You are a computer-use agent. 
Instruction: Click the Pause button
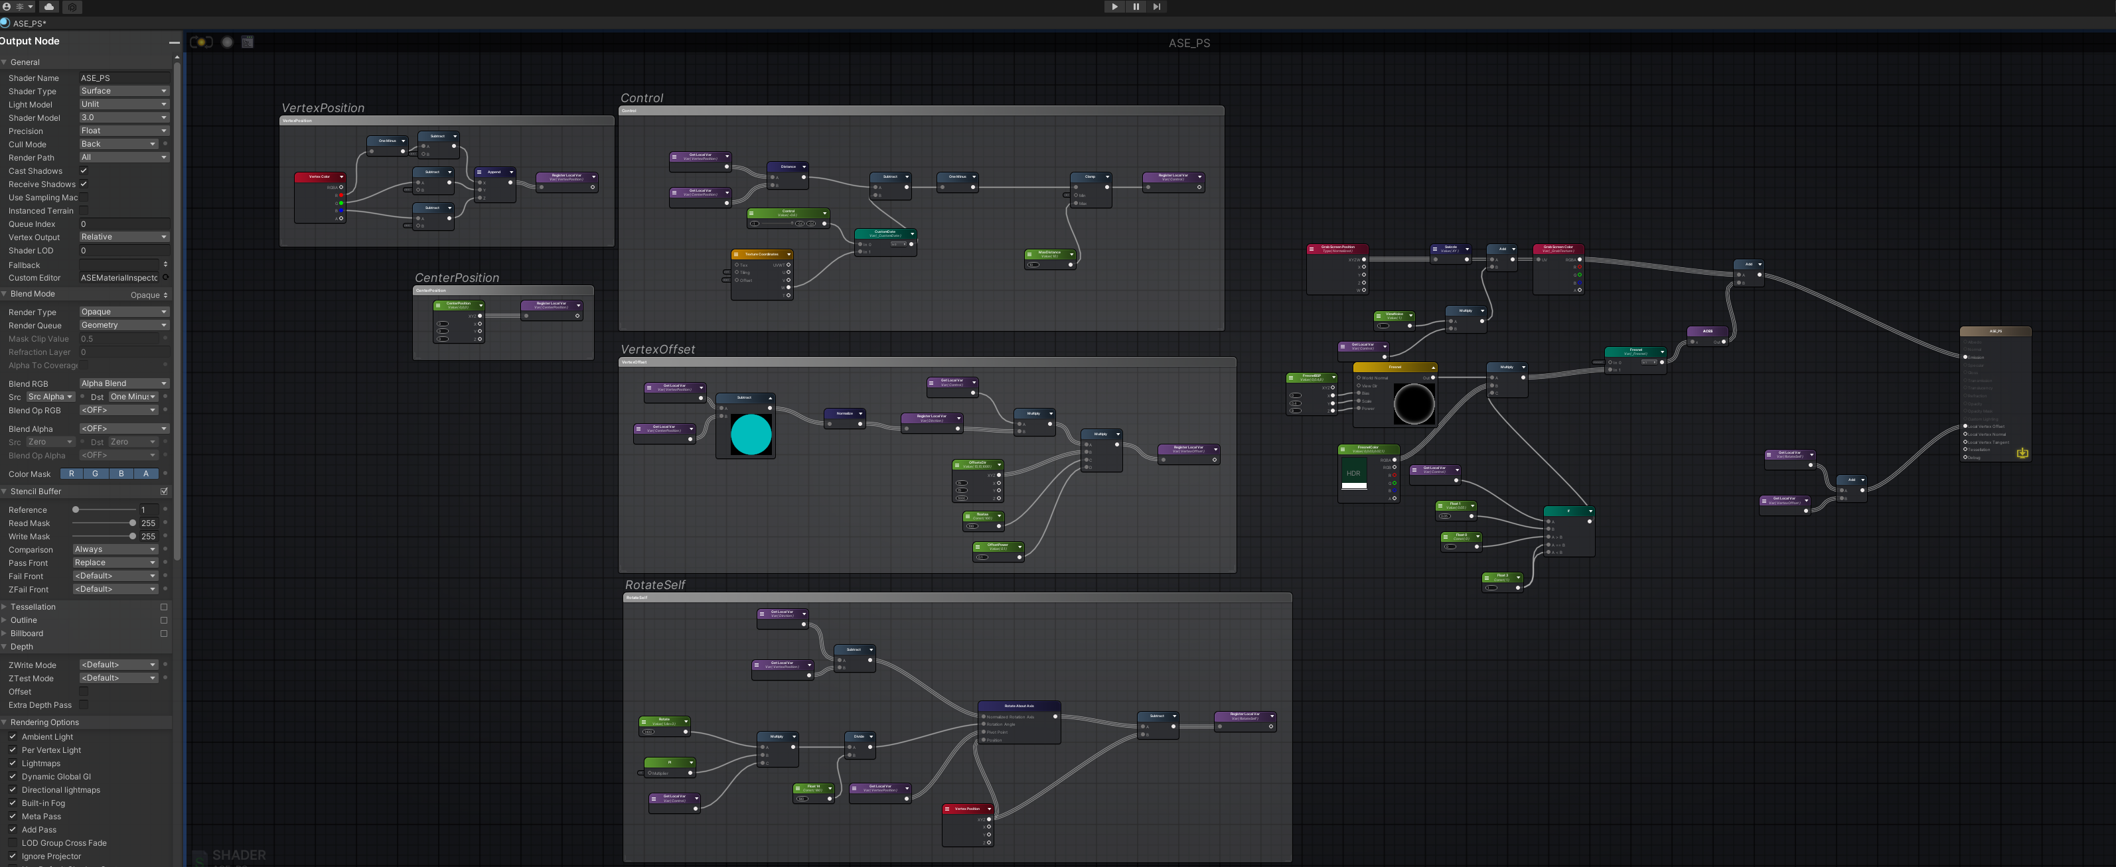tap(1135, 7)
